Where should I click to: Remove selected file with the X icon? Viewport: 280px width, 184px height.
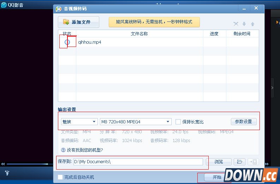(x=236, y=24)
